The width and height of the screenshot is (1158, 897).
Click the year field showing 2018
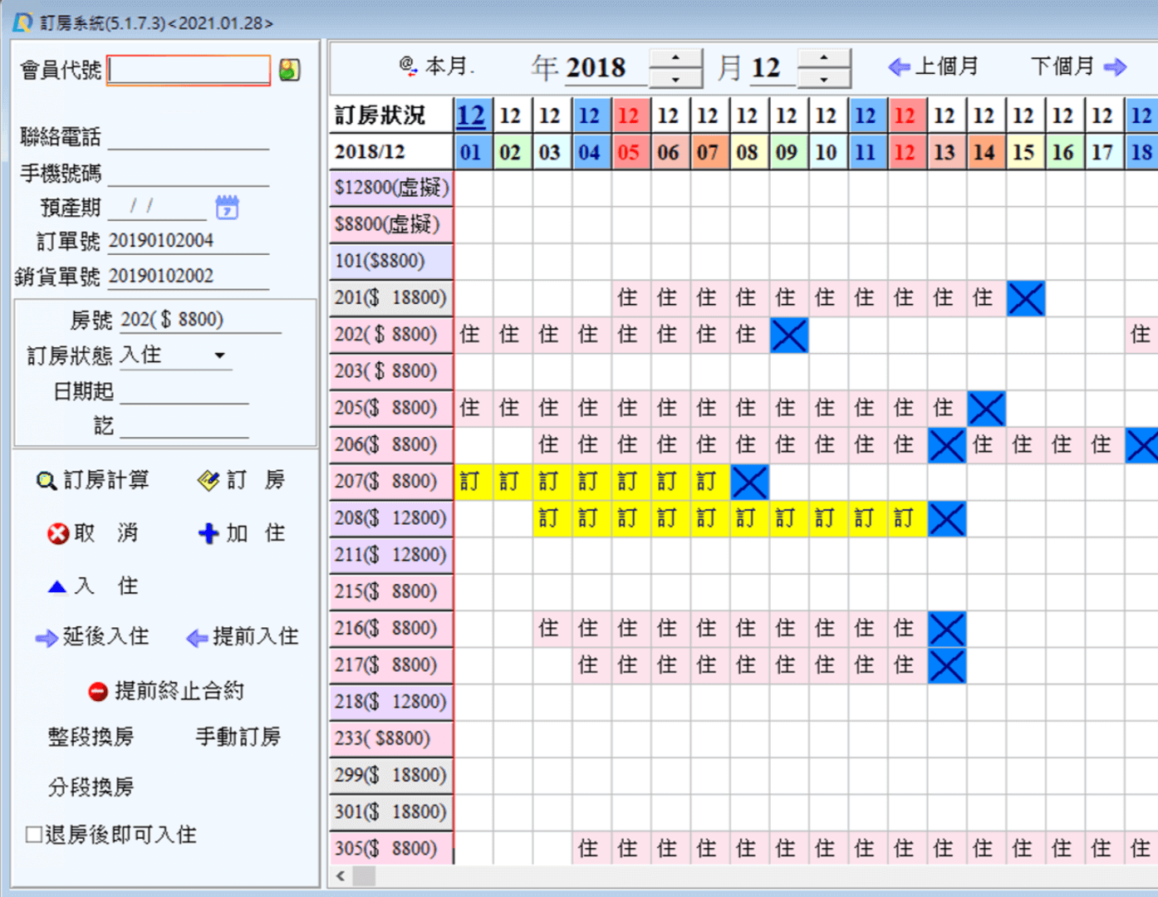(605, 68)
